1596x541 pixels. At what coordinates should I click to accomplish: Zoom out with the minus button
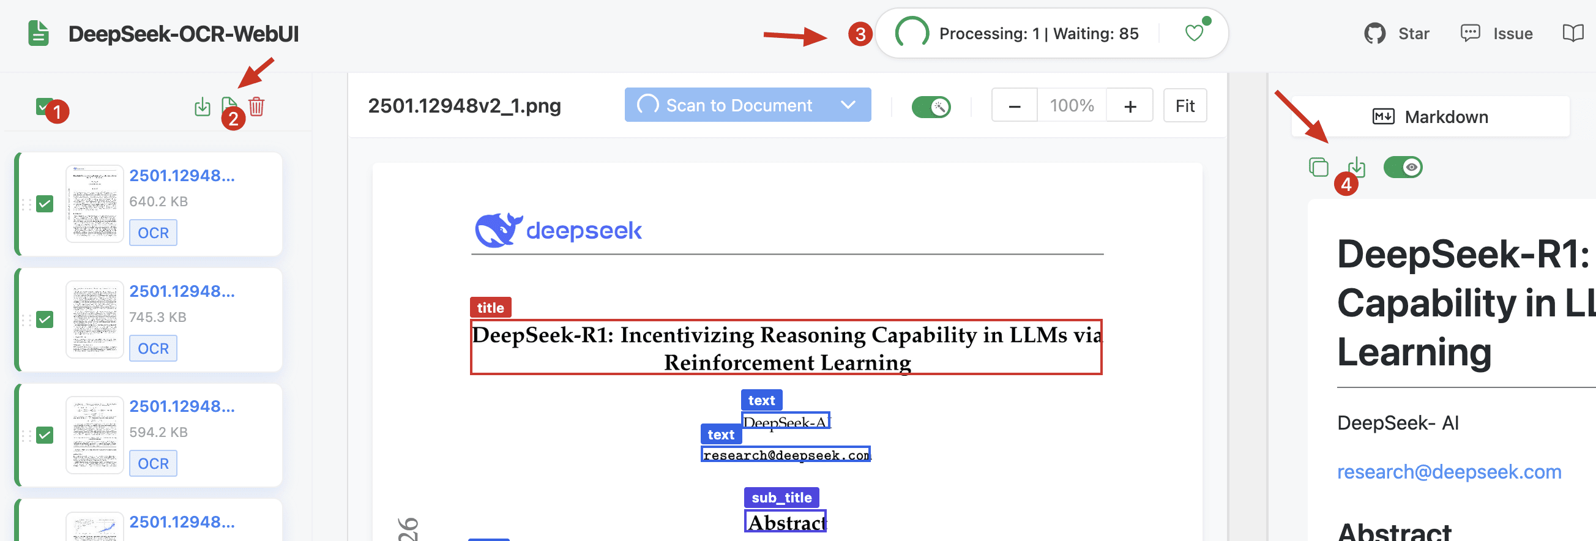(x=1014, y=106)
